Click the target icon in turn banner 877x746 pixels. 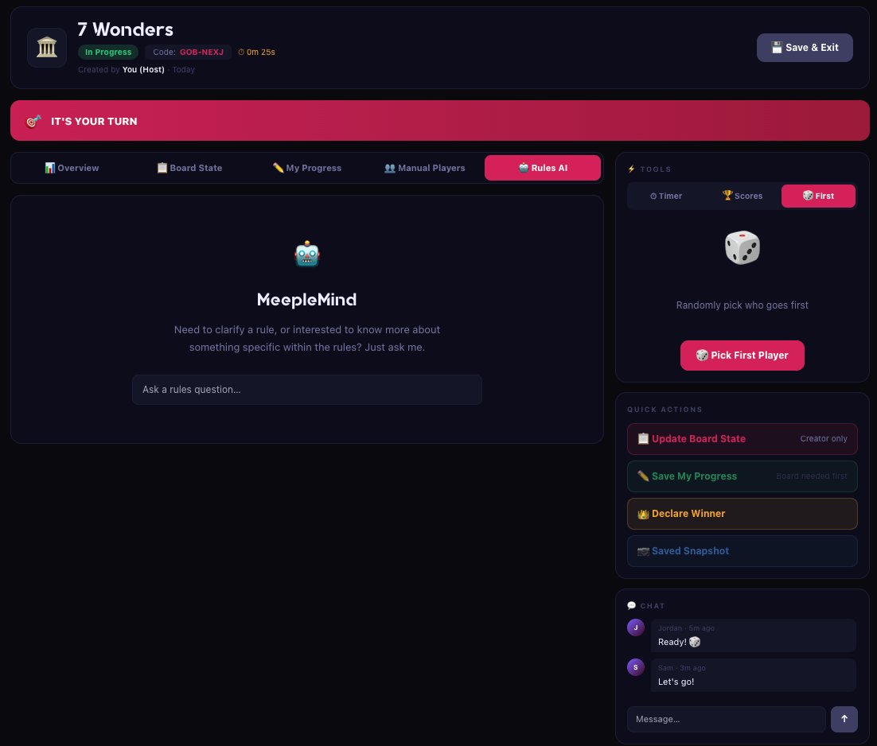coord(33,121)
